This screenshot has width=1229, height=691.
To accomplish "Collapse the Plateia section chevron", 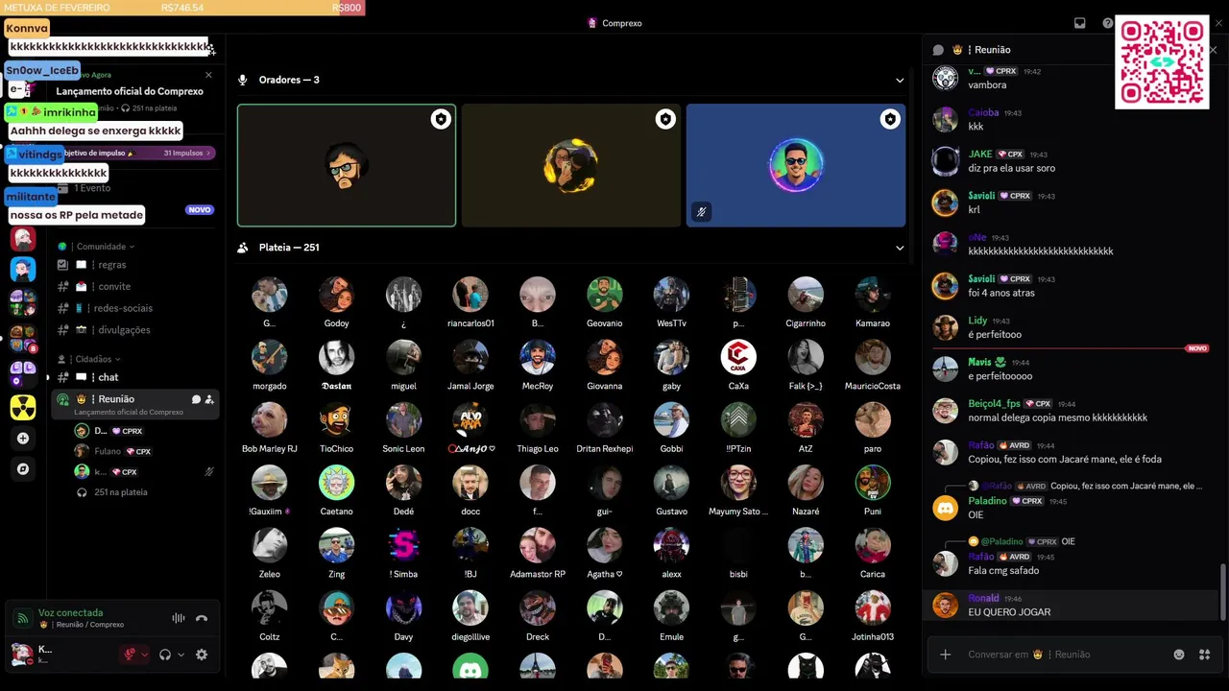I will point(900,248).
